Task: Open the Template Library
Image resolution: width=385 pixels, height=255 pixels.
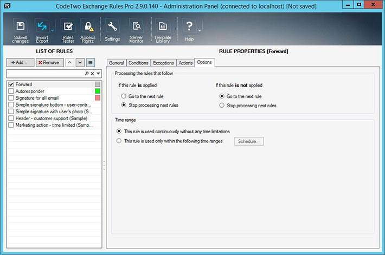Action: (x=163, y=31)
